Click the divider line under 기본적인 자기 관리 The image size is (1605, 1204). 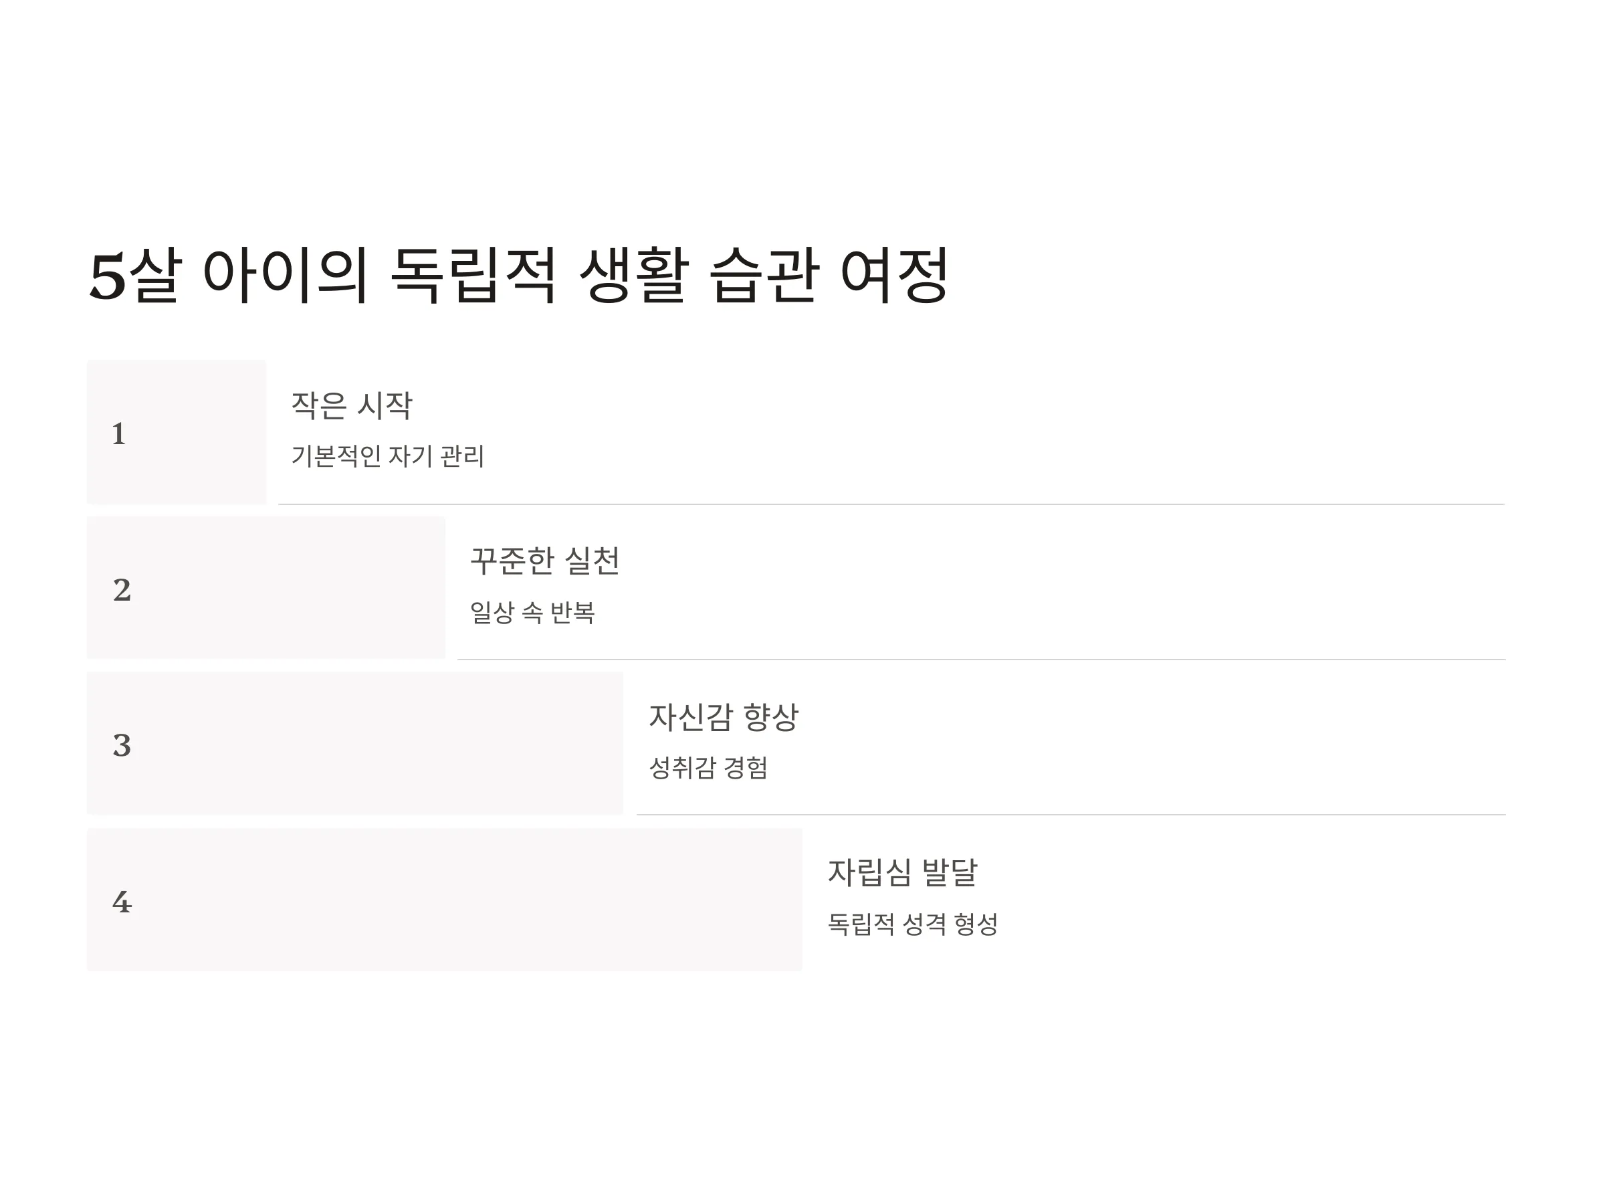tap(891, 504)
